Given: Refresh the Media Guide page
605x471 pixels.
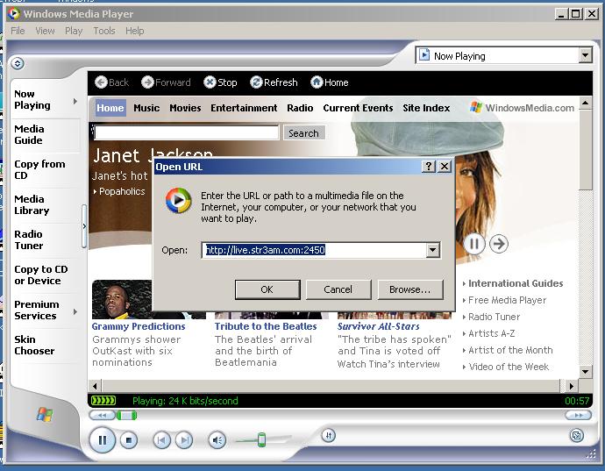Looking at the screenshot, I should (x=274, y=82).
